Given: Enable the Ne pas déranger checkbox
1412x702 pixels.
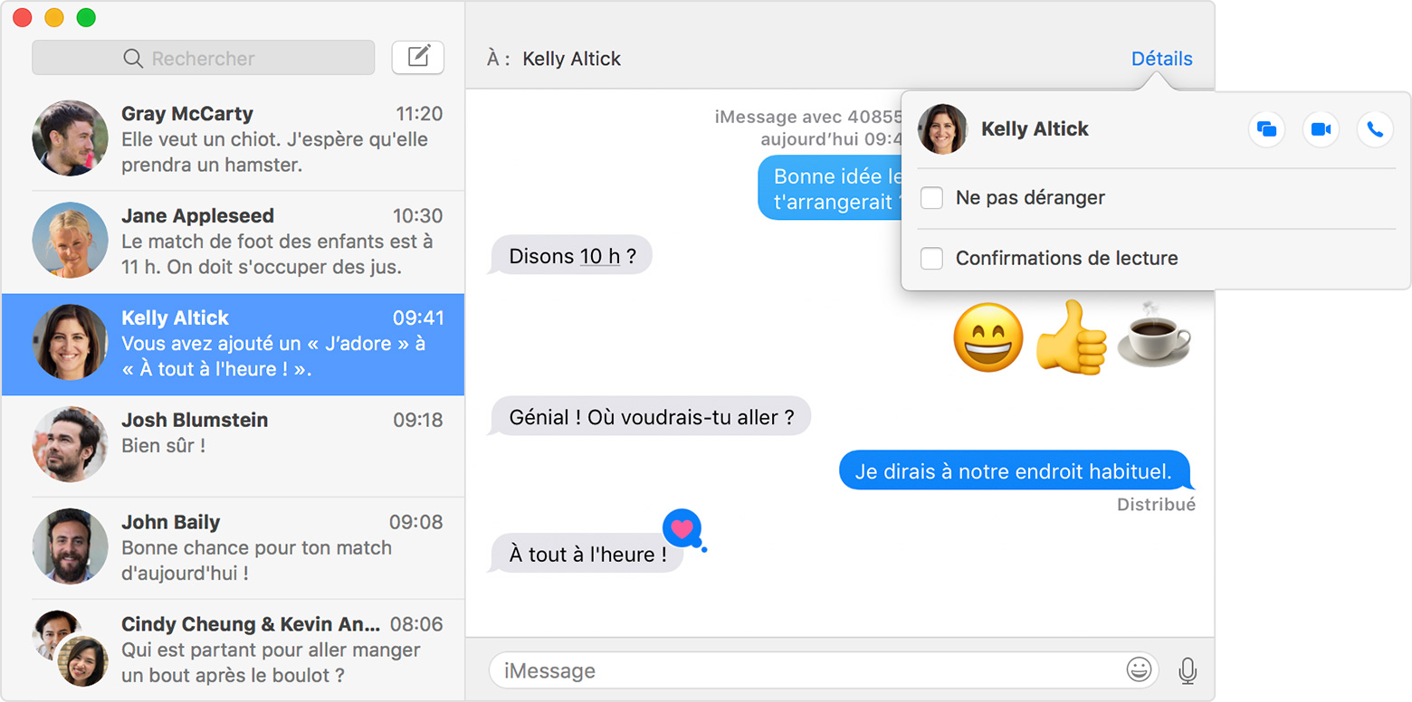Looking at the screenshot, I should click(x=931, y=198).
